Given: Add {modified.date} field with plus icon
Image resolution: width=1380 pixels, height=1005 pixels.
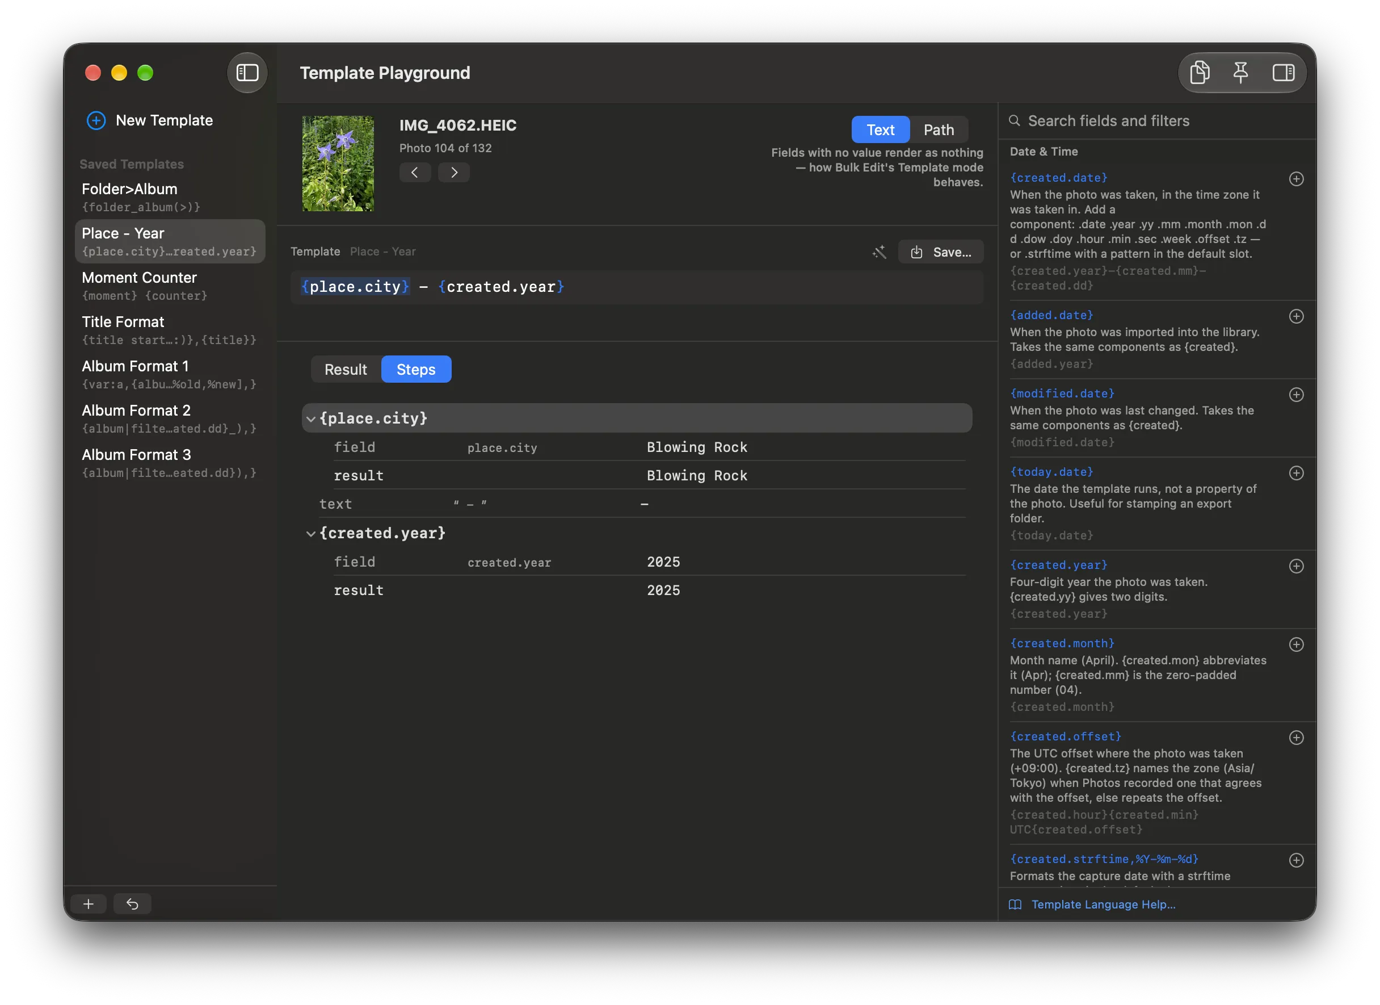Looking at the screenshot, I should pyautogui.click(x=1296, y=395).
